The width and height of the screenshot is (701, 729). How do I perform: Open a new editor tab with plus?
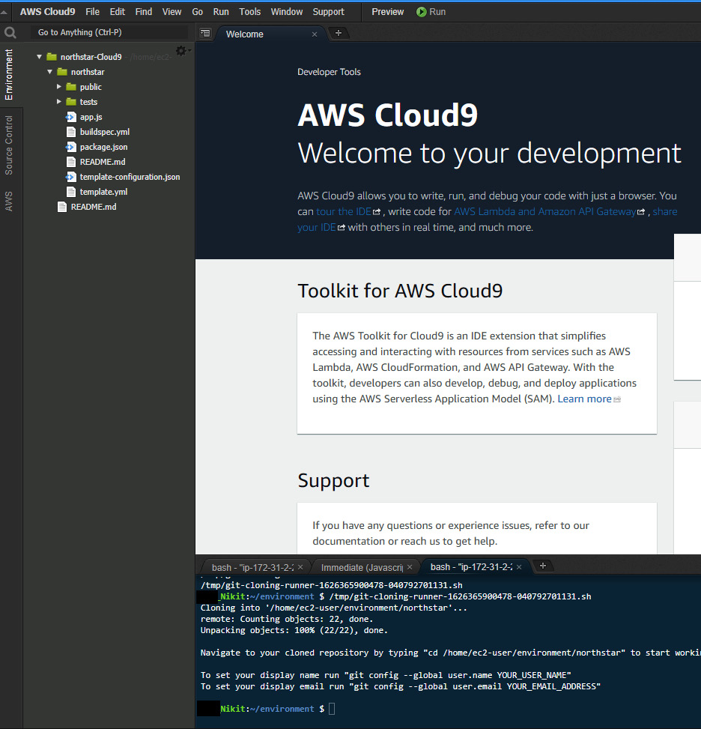(339, 33)
